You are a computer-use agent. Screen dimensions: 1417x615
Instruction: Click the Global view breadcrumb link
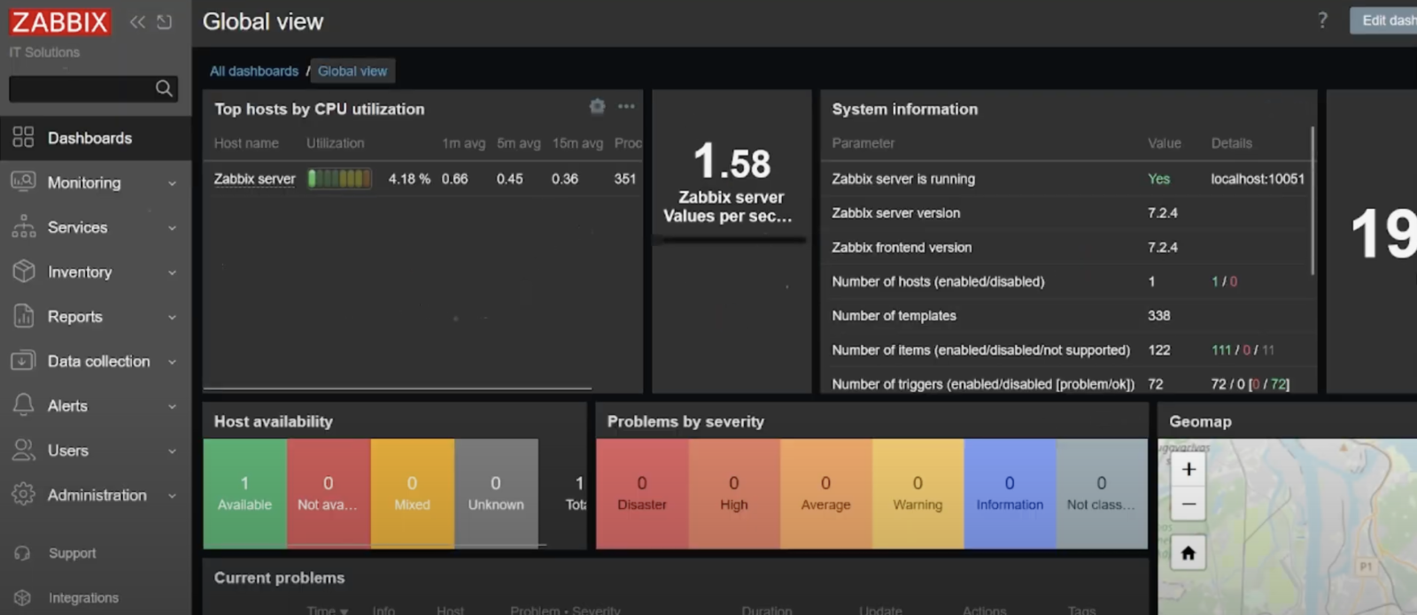[x=352, y=71]
